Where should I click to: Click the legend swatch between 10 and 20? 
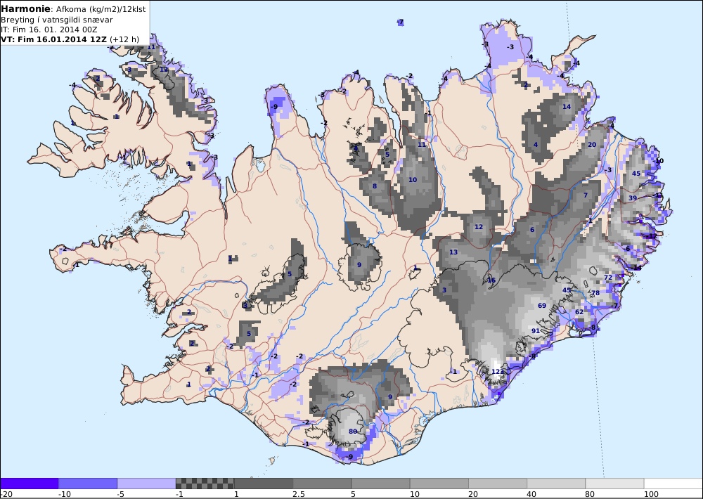pos(439,484)
